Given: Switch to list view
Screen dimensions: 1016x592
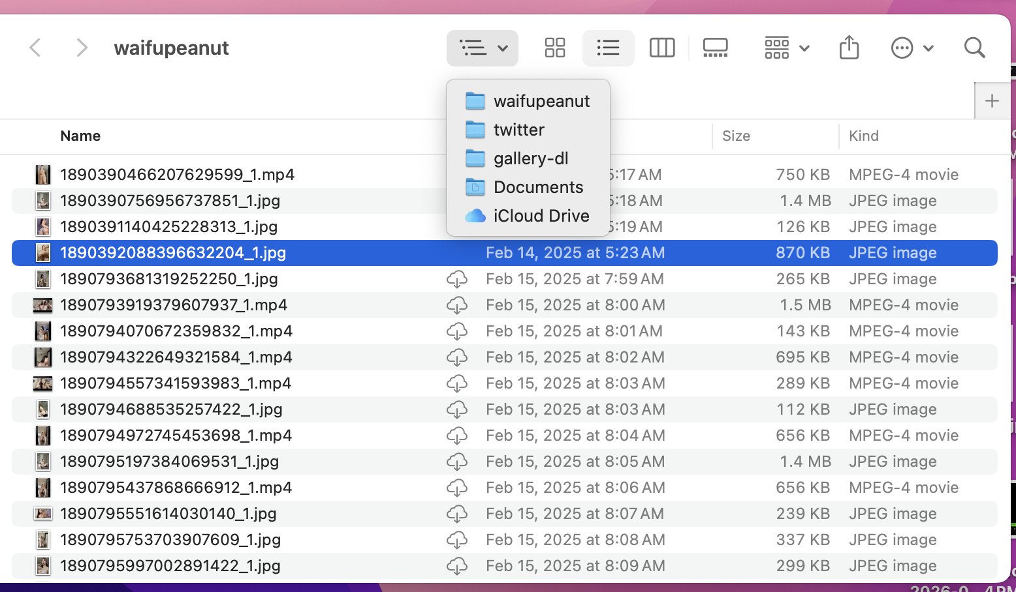Looking at the screenshot, I should 608,48.
